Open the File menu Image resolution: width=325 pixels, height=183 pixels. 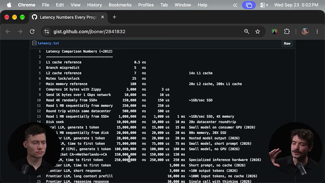(46, 5)
